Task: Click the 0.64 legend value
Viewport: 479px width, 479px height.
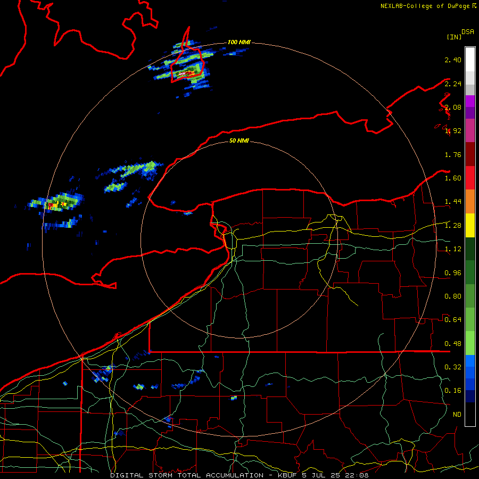Action: coord(453,320)
